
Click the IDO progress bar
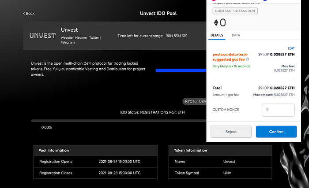pyautogui.click(x=118, y=121)
